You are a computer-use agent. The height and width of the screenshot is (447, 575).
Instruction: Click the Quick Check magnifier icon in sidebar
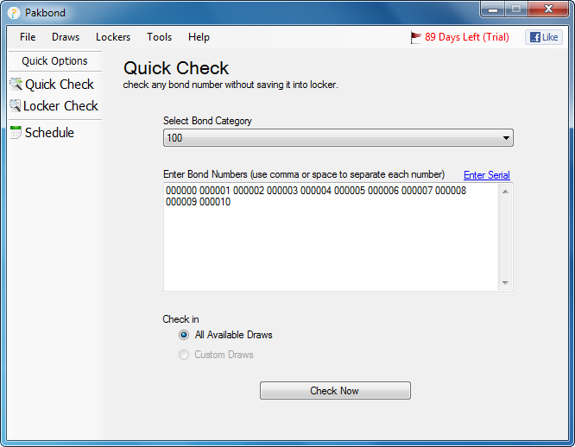16,85
